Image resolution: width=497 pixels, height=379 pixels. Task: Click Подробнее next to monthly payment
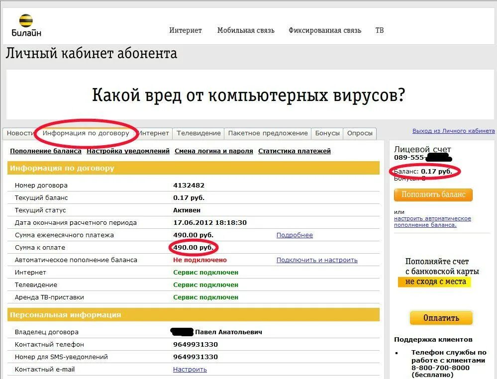(x=295, y=235)
